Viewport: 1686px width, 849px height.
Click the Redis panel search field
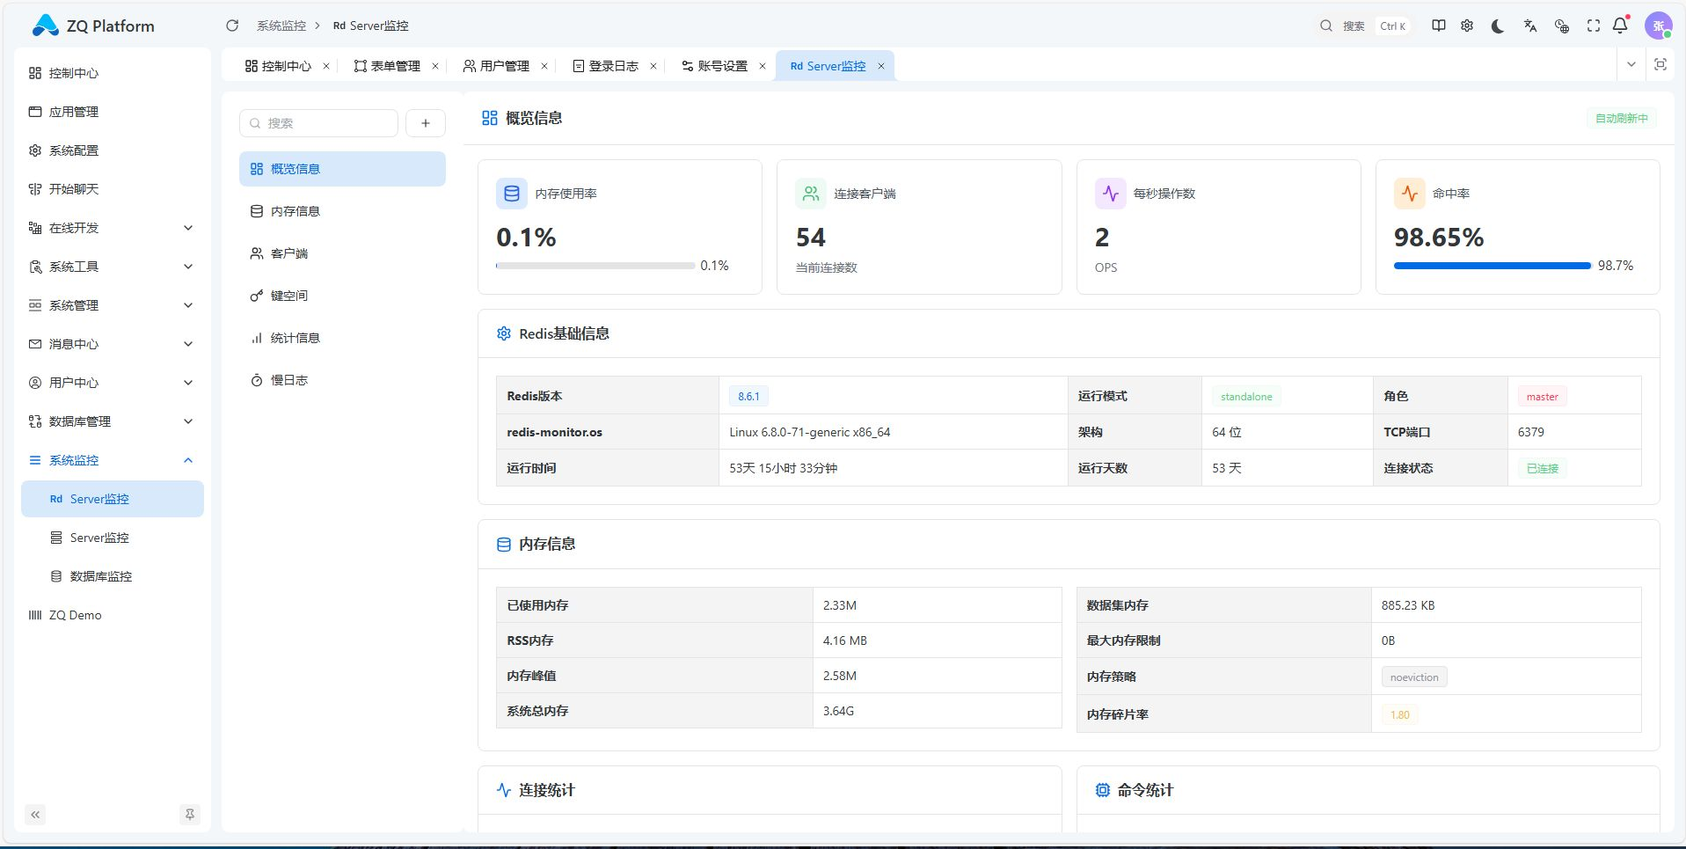(318, 123)
